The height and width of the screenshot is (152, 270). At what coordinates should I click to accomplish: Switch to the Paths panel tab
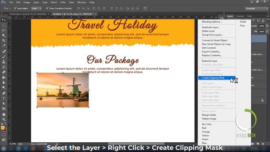point(249,16)
